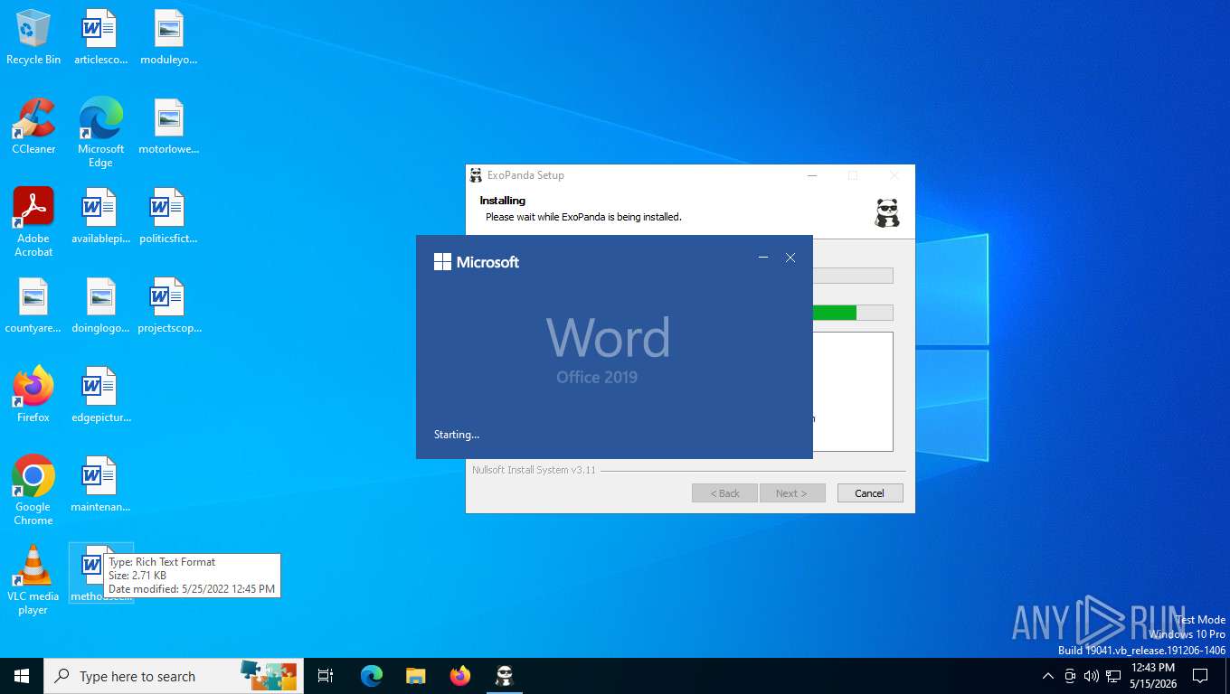Show hidden system tray icons
This screenshot has height=694, width=1230.
point(1048,676)
